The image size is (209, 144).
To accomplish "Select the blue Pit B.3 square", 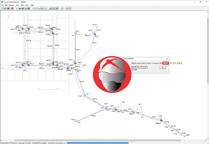I will (x=52, y=29).
